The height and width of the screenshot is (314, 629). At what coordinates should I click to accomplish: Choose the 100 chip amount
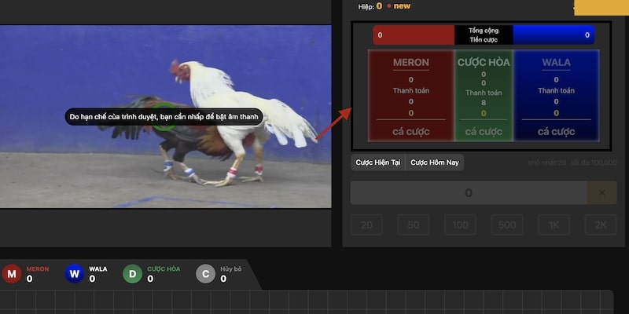[x=460, y=225]
